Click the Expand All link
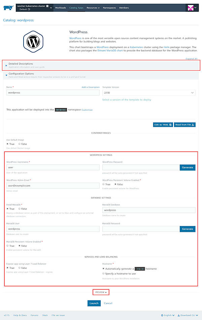Image resolution: width=202 pixels, height=320 pixels. [x=191, y=59]
